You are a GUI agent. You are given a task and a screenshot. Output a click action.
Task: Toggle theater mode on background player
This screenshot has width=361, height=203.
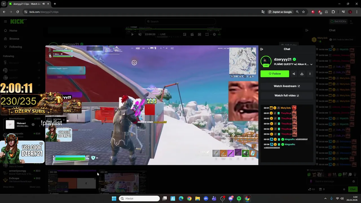click(x=199, y=34)
